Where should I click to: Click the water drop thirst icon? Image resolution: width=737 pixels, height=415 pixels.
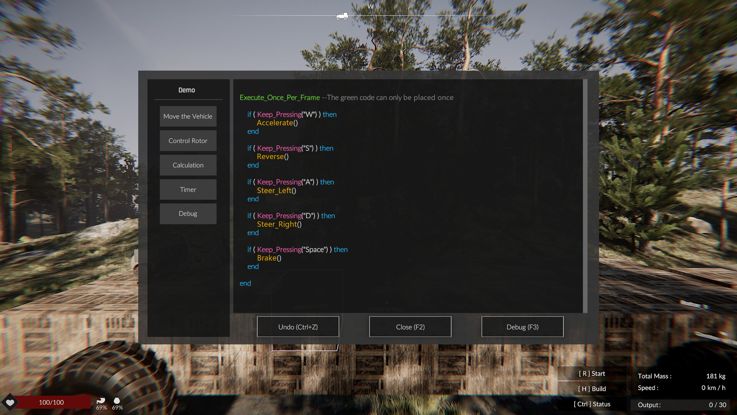click(117, 401)
